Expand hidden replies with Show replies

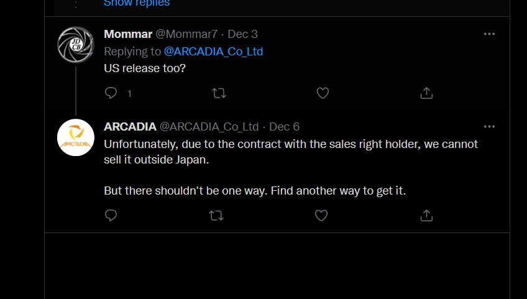click(137, 3)
